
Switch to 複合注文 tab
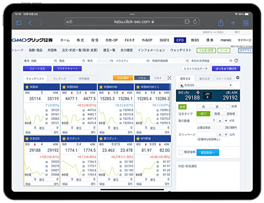[x=205, y=78]
